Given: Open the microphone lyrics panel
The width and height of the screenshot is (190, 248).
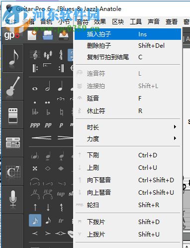Looking at the screenshot, I should point(13,200).
